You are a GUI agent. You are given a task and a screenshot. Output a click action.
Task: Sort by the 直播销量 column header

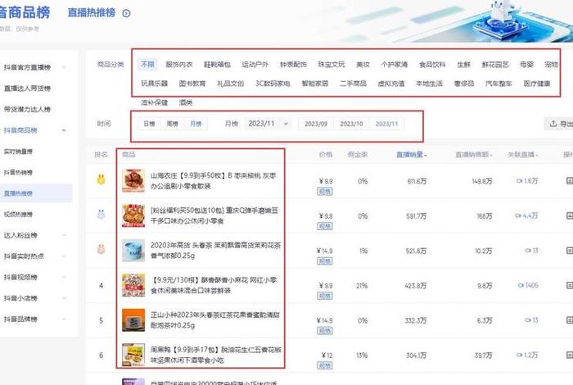coord(412,155)
